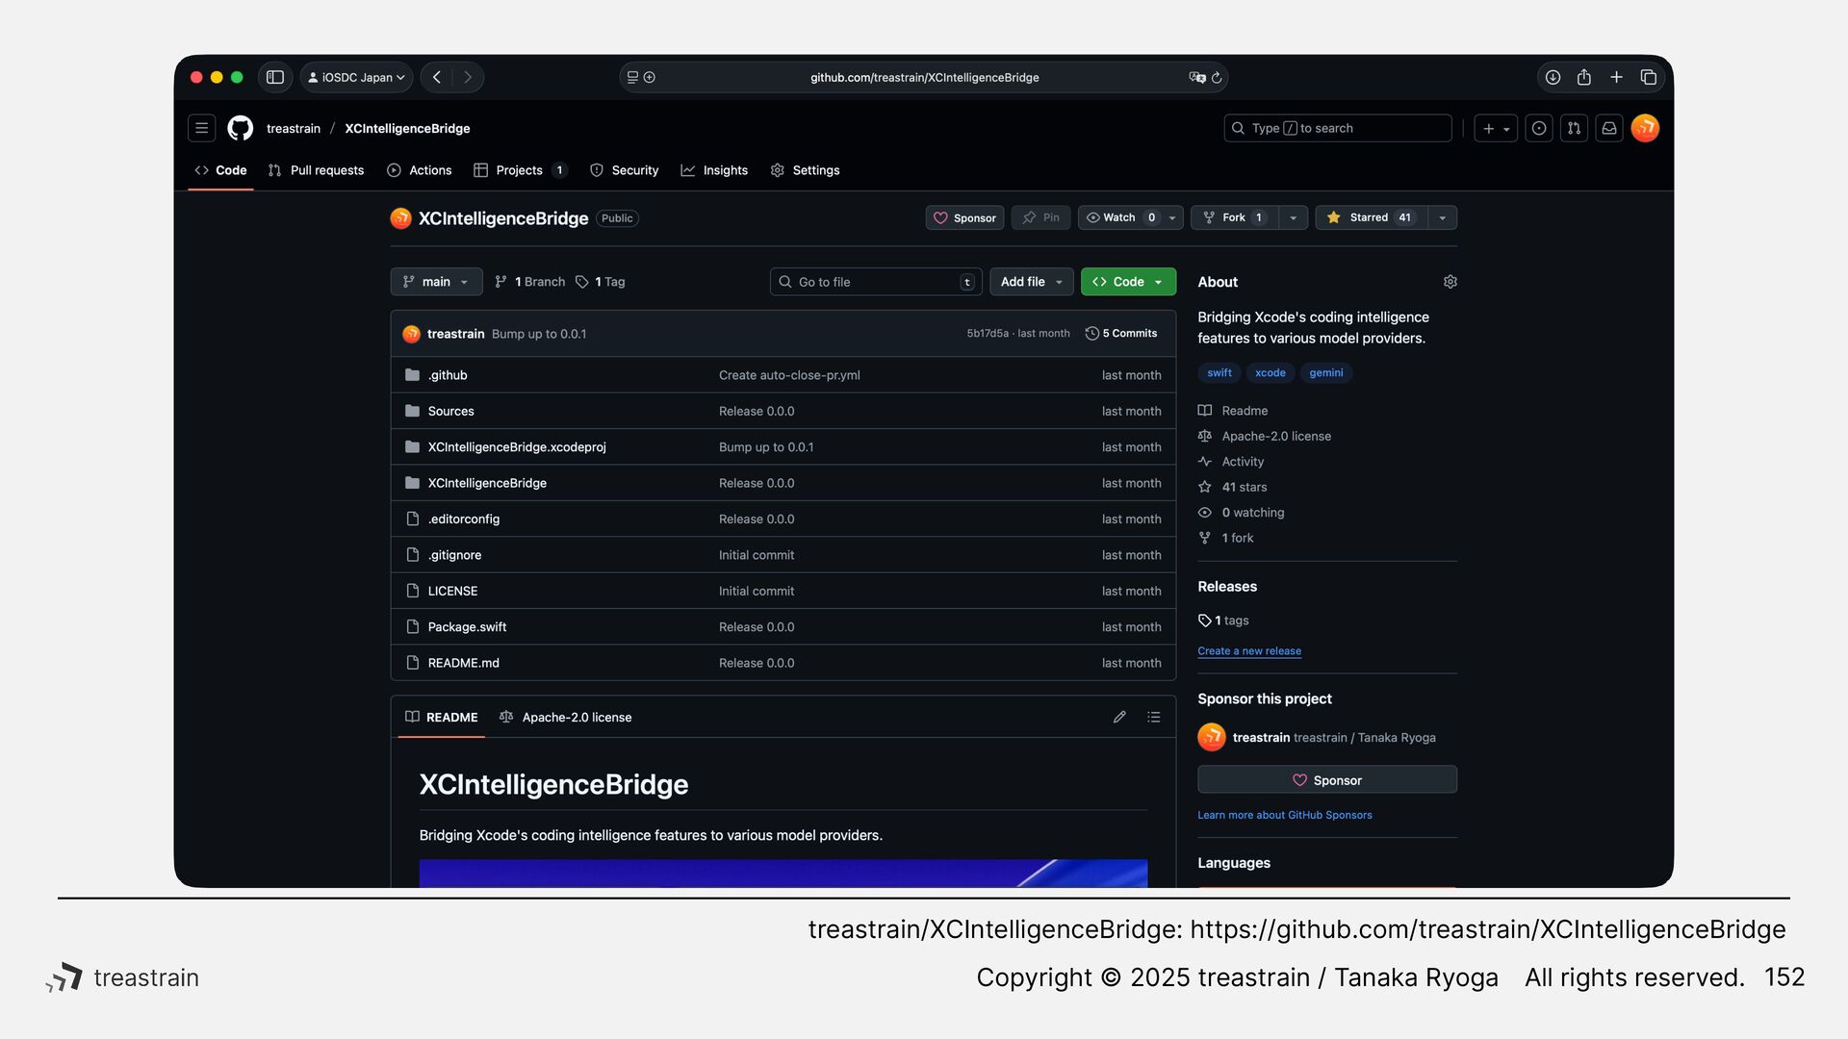Open GitHub issues icon in header
1848x1039 pixels.
coord(1539,128)
